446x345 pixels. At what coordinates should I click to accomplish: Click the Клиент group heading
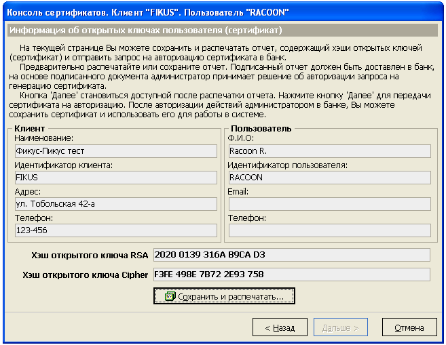tap(30, 129)
